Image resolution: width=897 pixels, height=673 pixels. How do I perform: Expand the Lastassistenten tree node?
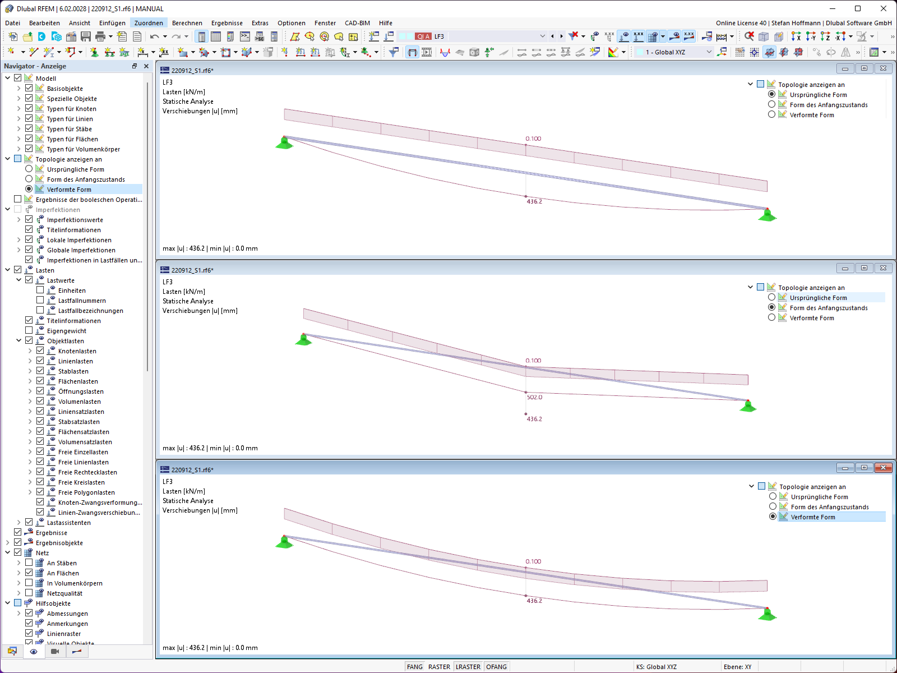[19, 522]
